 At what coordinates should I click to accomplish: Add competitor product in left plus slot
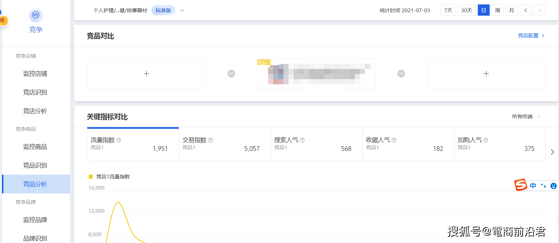pyautogui.click(x=146, y=74)
